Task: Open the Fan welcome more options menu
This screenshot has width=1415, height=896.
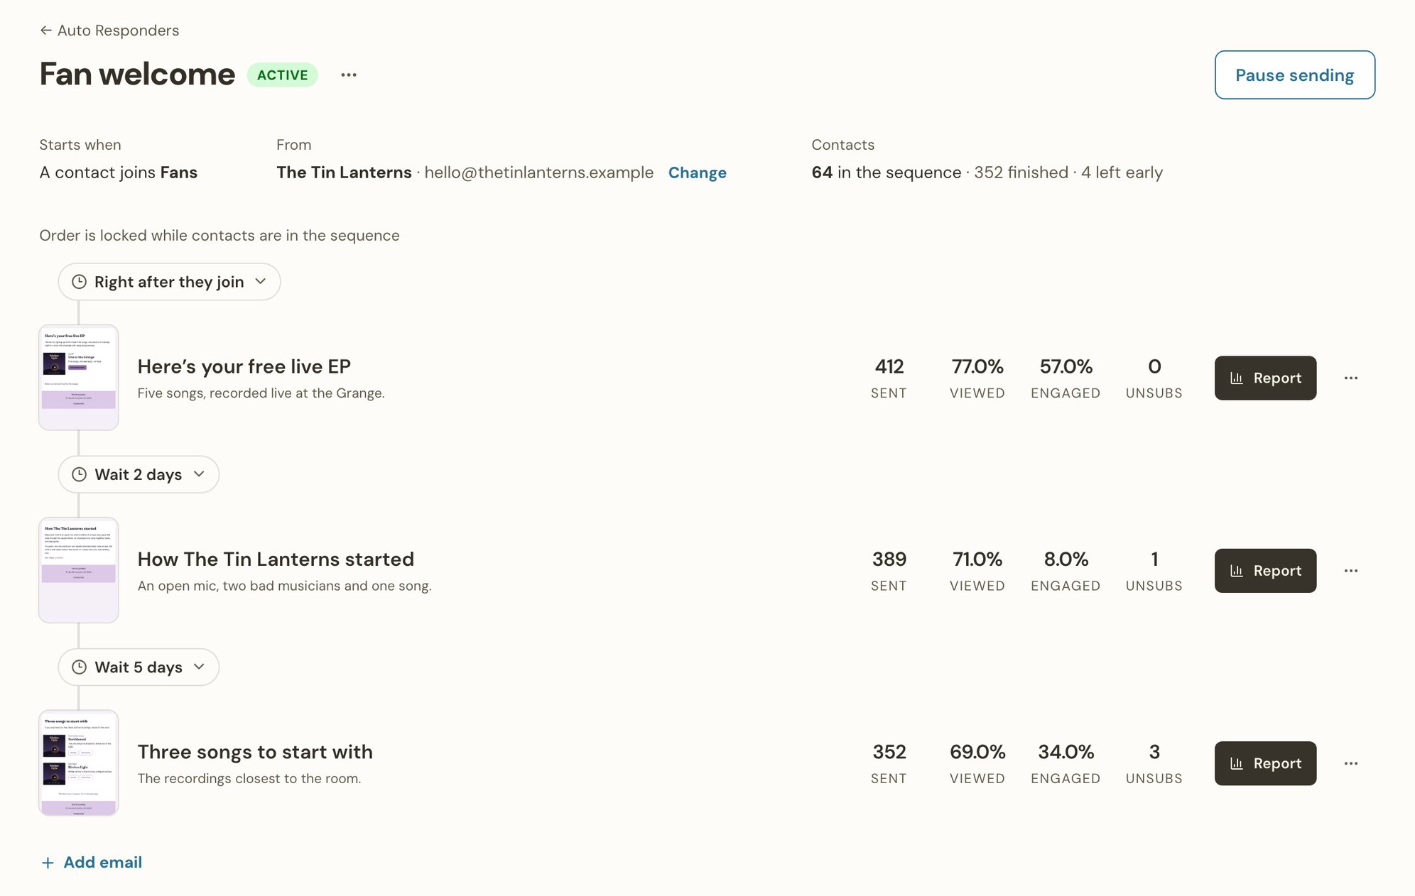Action: click(348, 75)
